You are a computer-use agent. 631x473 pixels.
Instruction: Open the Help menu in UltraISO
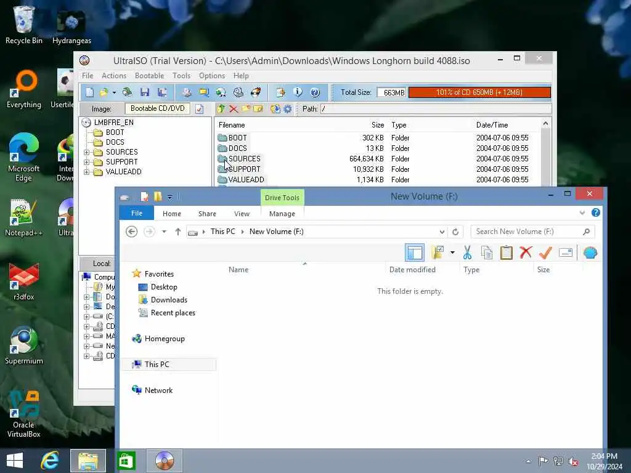click(x=241, y=76)
